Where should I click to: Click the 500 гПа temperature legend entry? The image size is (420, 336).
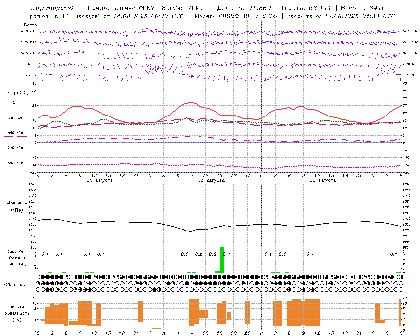(x=15, y=163)
